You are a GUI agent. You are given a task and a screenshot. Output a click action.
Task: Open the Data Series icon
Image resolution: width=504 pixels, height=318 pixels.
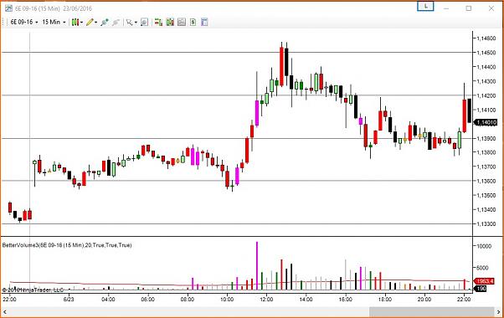pyautogui.click(x=170, y=22)
